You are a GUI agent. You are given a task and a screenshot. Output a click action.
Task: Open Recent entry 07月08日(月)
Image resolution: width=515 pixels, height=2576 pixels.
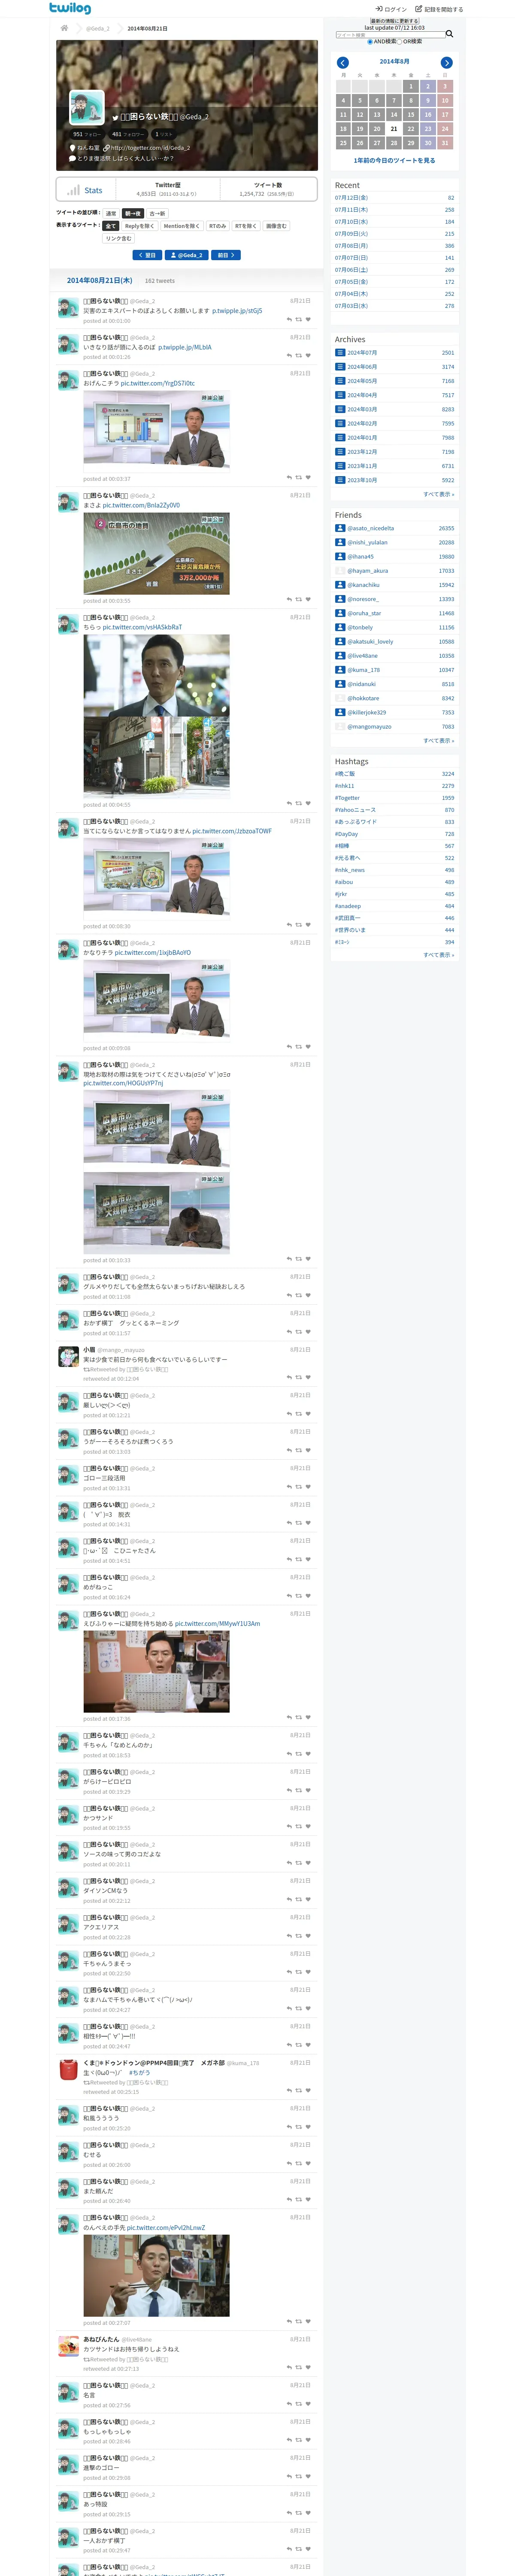pyautogui.click(x=351, y=246)
